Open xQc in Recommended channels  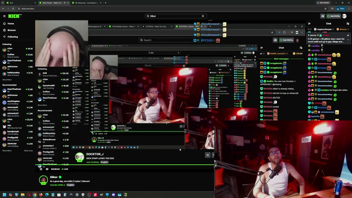pyautogui.click(x=17, y=127)
